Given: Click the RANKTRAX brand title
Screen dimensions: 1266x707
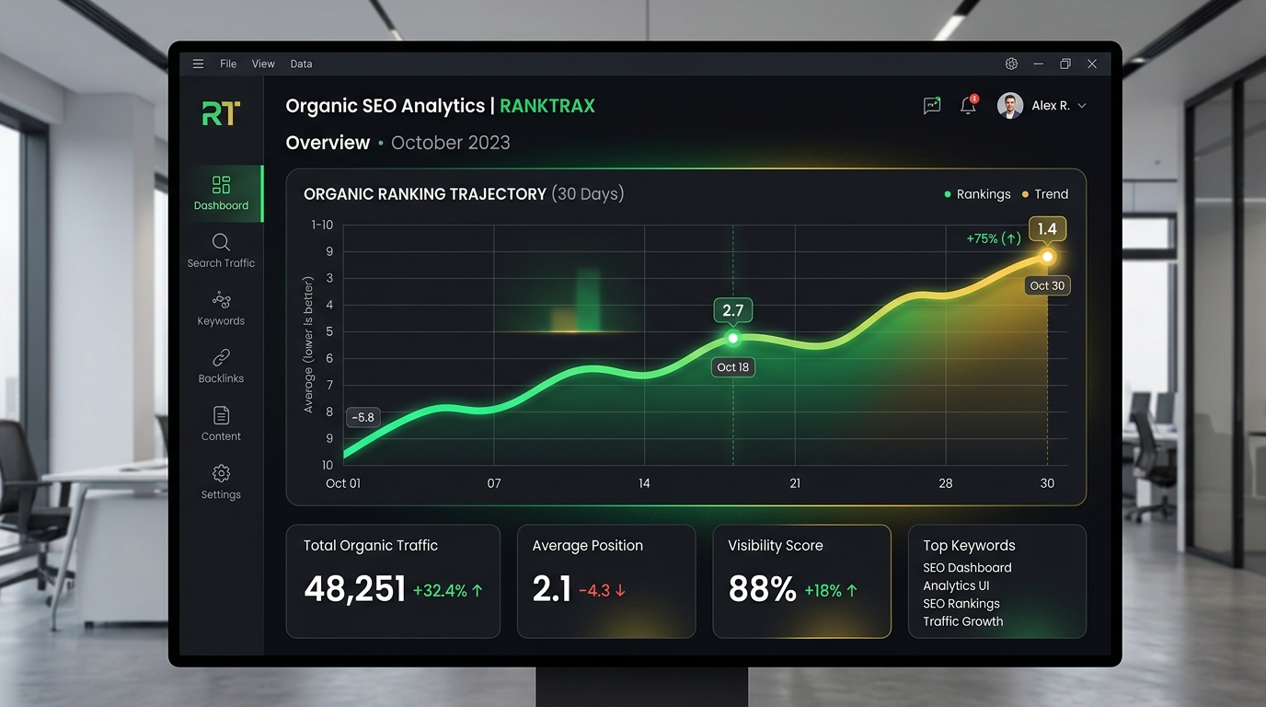Looking at the screenshot, I should point(547,106).
